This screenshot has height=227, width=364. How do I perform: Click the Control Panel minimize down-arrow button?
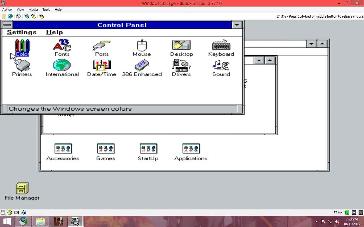237,25
